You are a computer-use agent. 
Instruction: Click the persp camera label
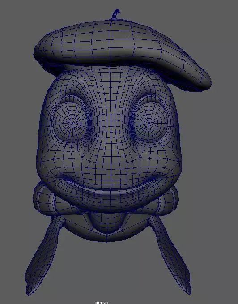click(x=102, y=302)
